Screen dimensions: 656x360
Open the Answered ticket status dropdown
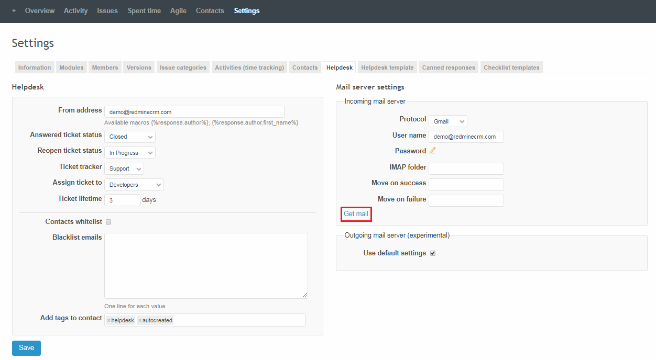tap(129, 137)
